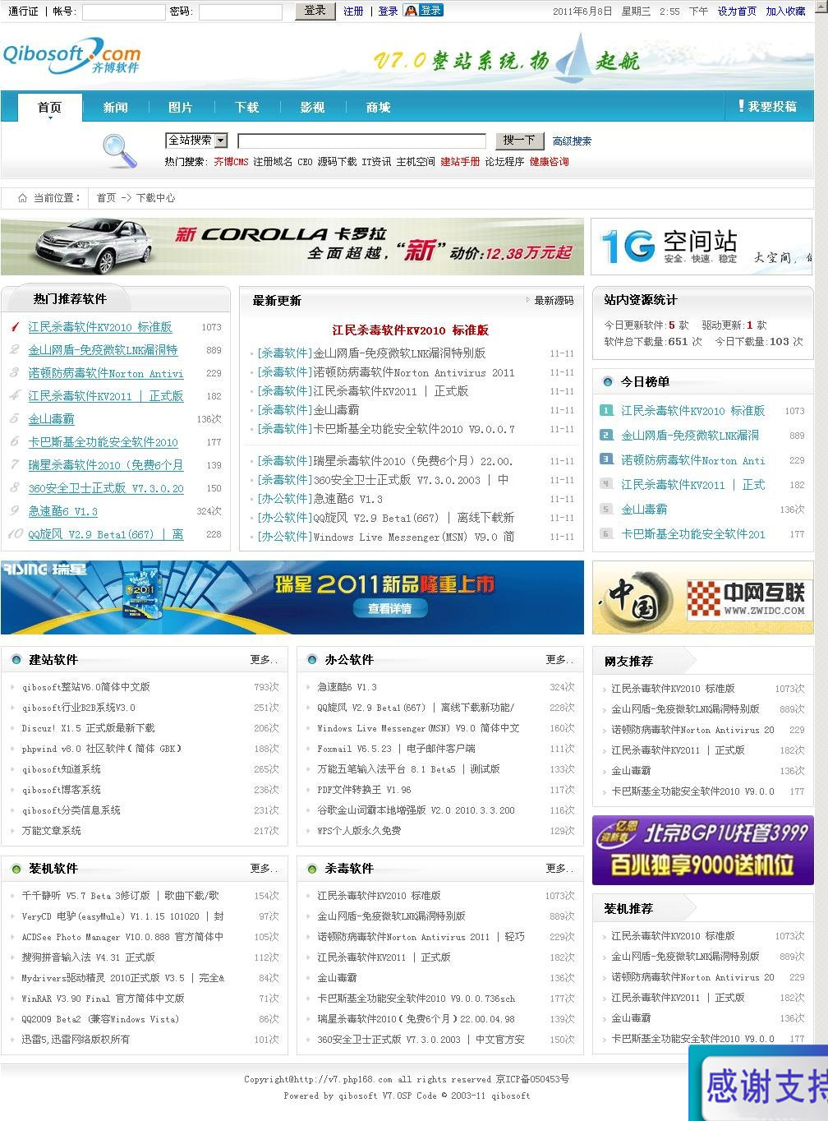The height and width of the screenshot is (1121, 828).
Task: Click rank 3 badge in 今日榜单
Action: coord(606,459)
